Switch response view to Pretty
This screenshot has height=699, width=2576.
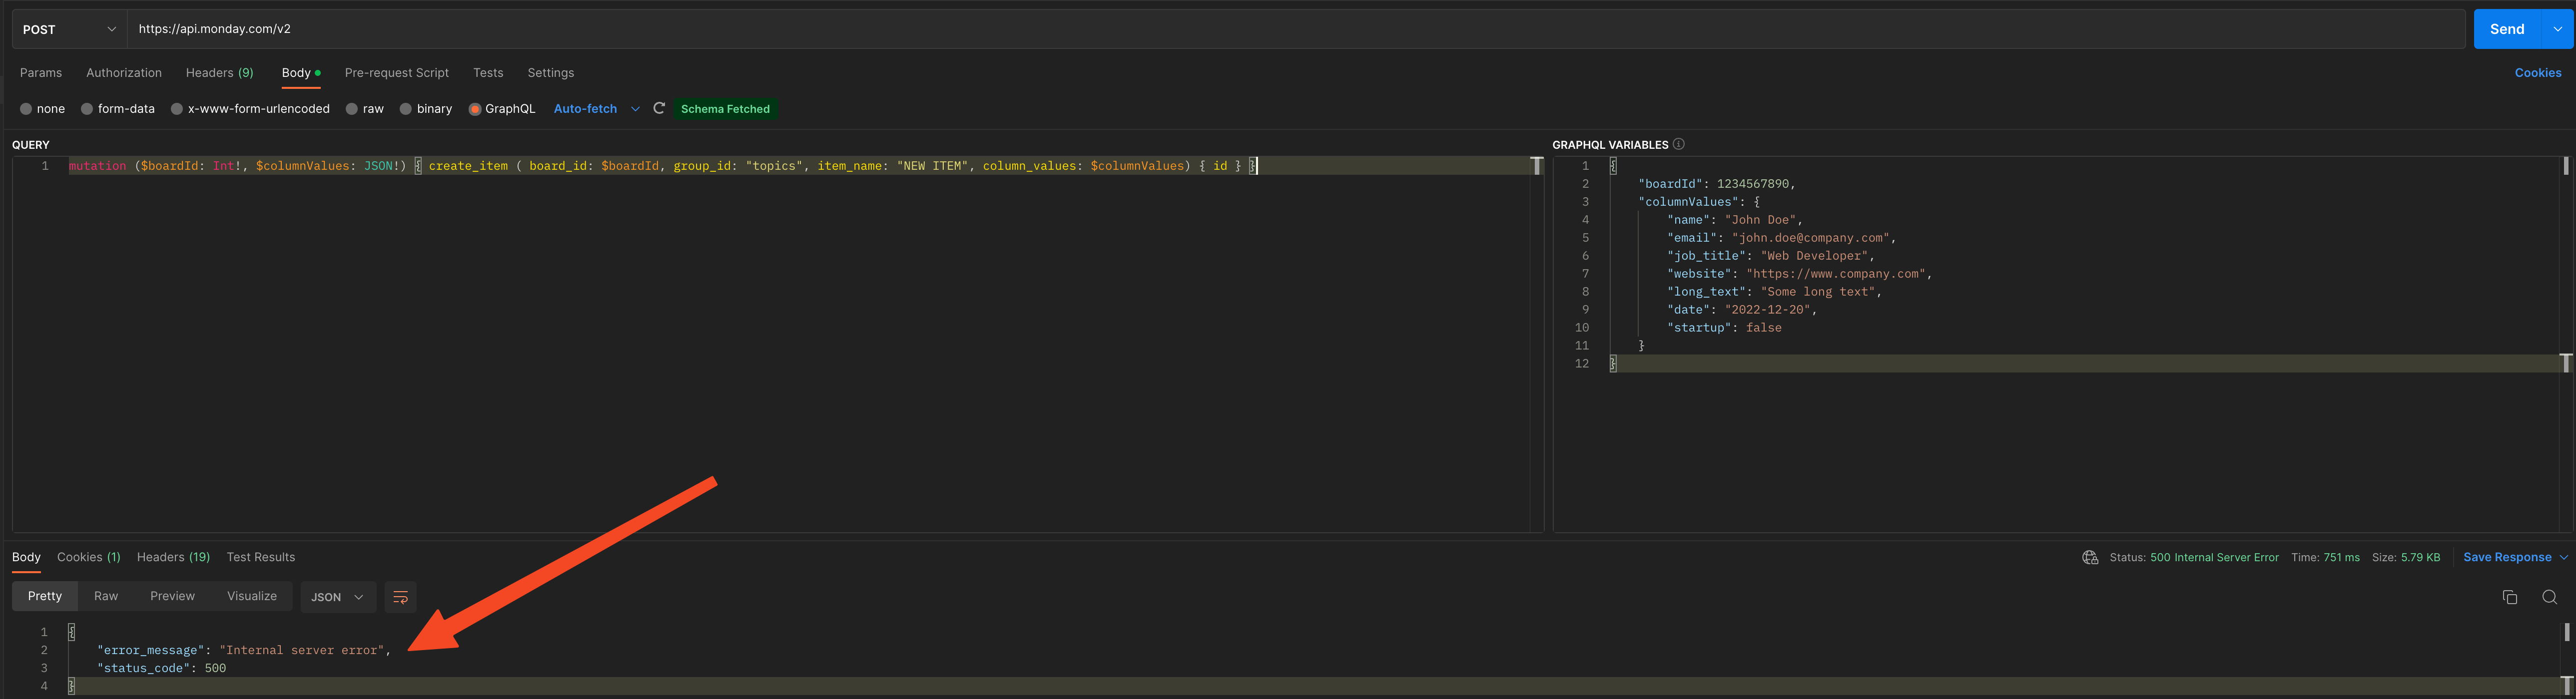[x=45, y=596]
